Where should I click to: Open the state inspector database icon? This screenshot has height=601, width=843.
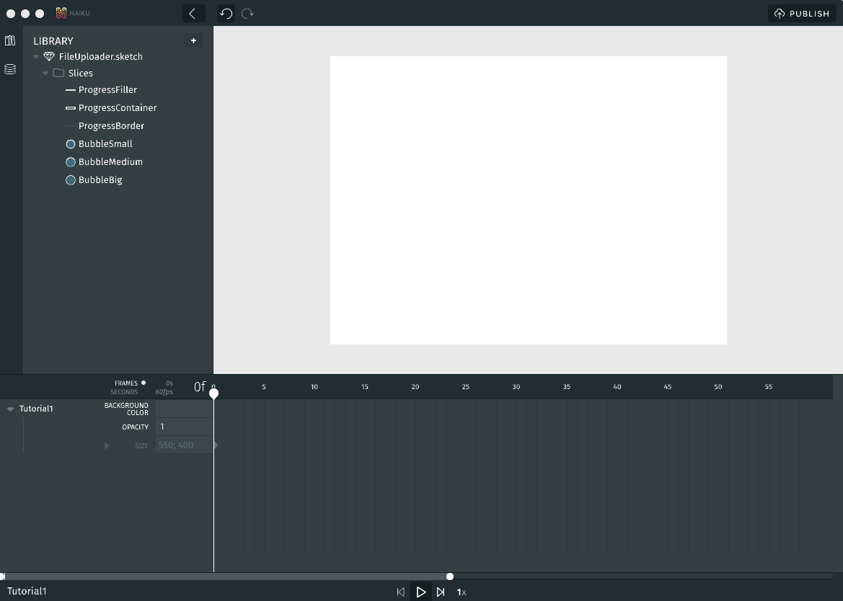tap(10, 70)
